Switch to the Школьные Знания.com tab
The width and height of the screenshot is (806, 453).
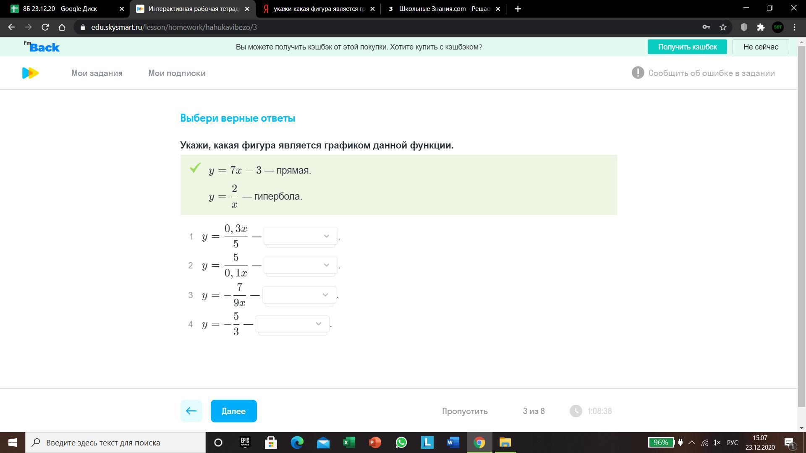coord(443,9)
